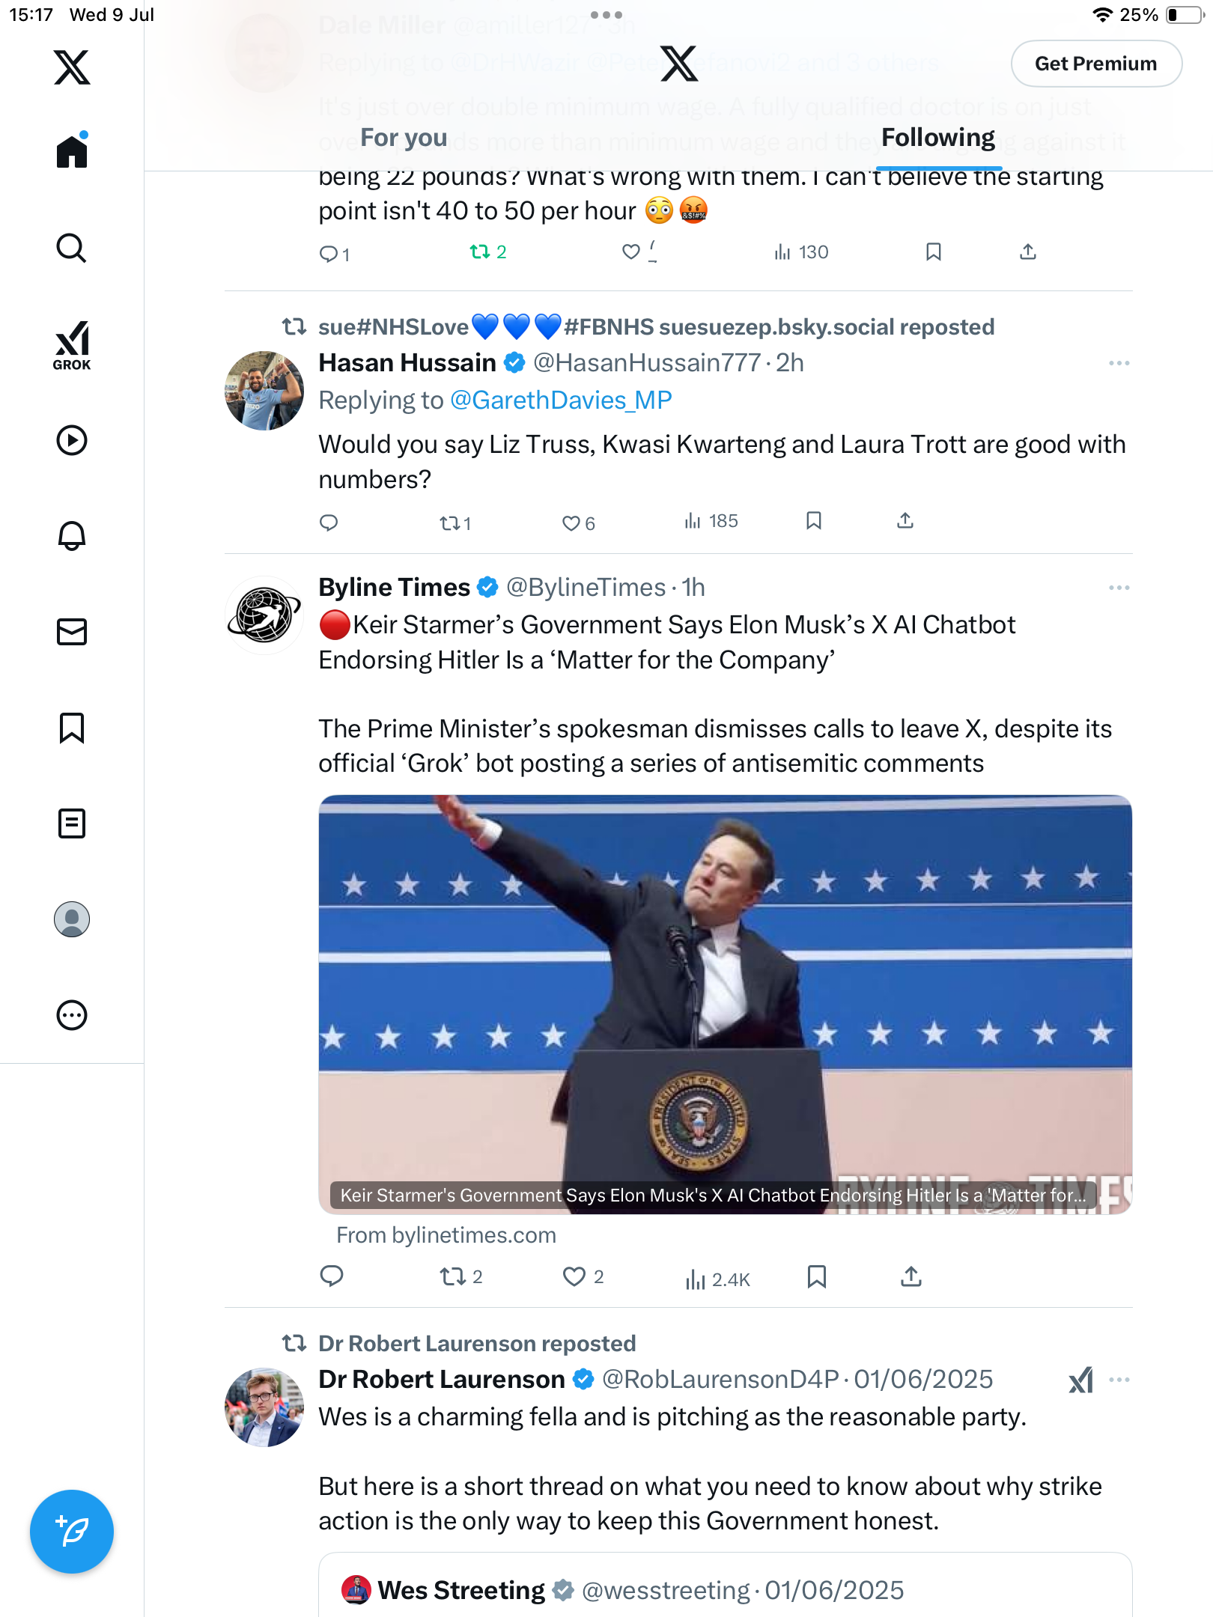1213x1617 pixels.
Task: Open the video play icon in sidebar
Action: [72, 440]
